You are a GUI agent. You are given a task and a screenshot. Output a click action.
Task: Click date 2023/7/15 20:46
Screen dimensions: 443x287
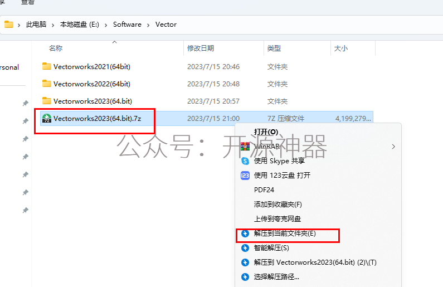pos(213,67)
